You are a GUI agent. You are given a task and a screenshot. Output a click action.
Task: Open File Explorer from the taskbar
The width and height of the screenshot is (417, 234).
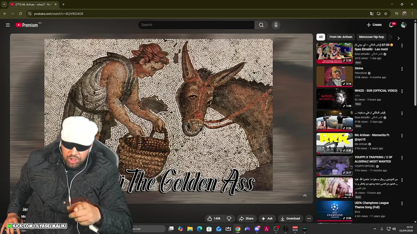coord(190,229)
